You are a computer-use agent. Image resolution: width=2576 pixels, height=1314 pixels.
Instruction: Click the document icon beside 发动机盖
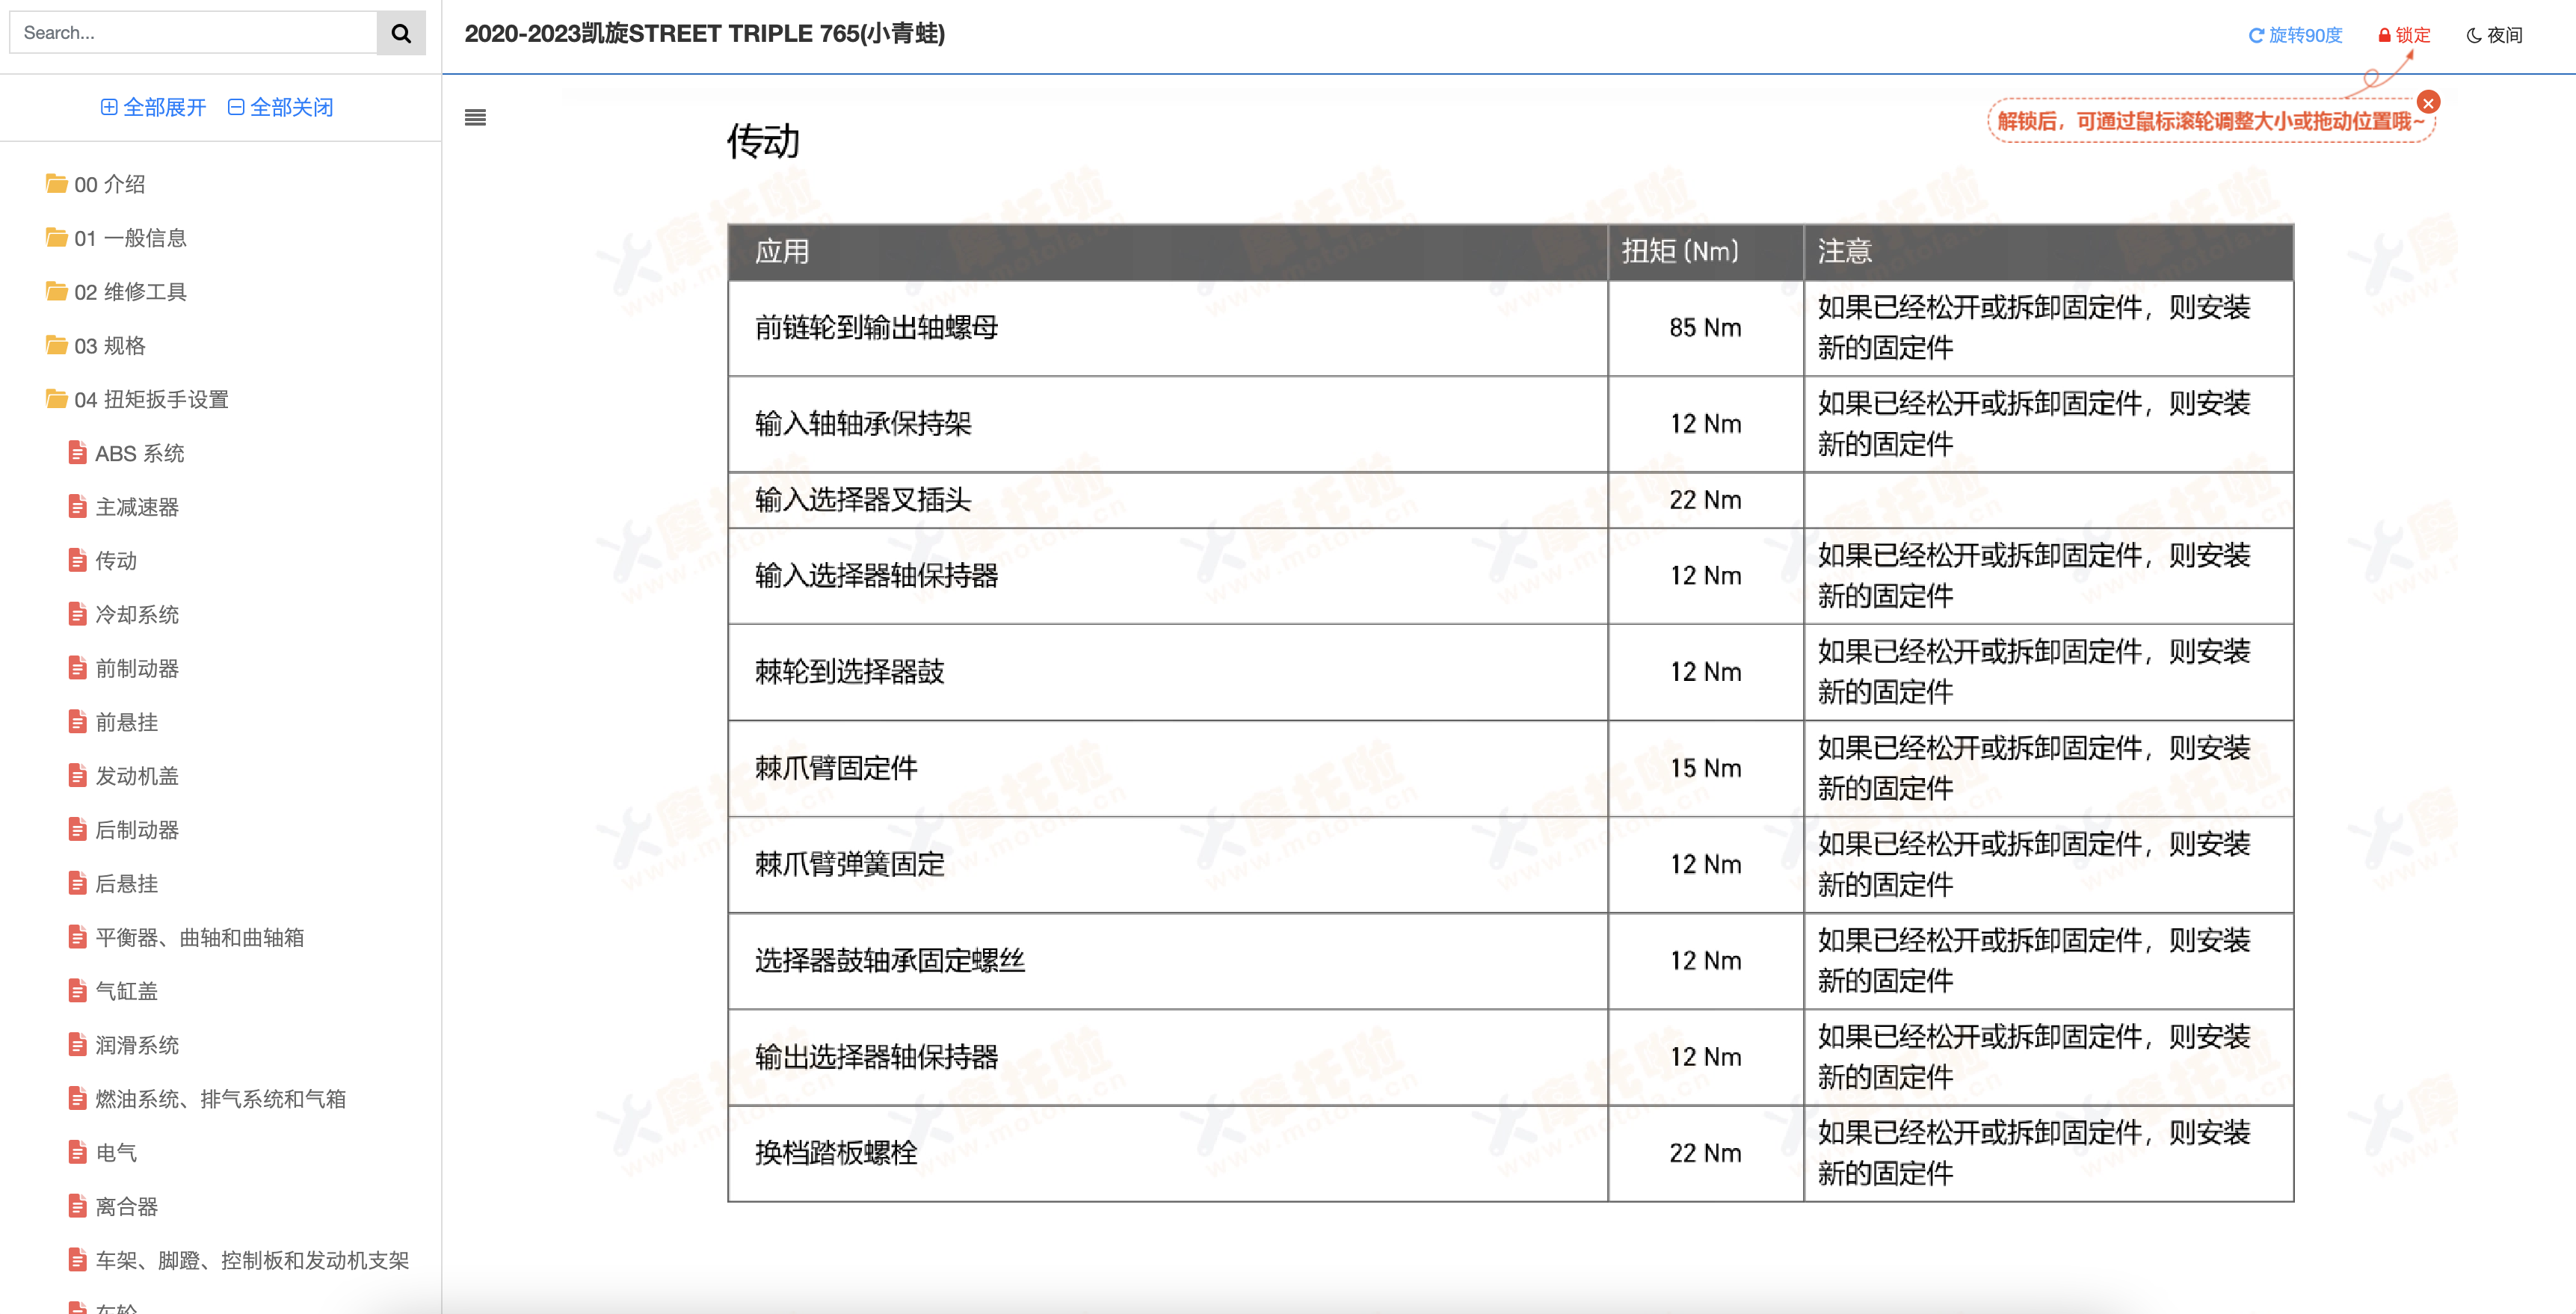(77, 776)
